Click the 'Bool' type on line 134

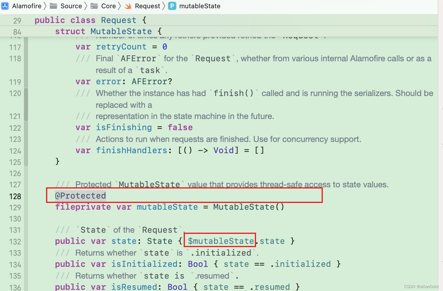pos(198,264)
